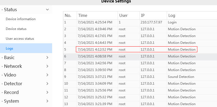217x107 pixels.
Task: Expand the Basic settings chevron
Action: click(x=47, y=57)
